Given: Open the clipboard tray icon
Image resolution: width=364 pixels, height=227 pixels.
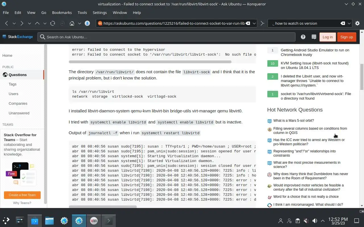Looking at the screenshot, I should pyautogui.click(x=297, y=221).
